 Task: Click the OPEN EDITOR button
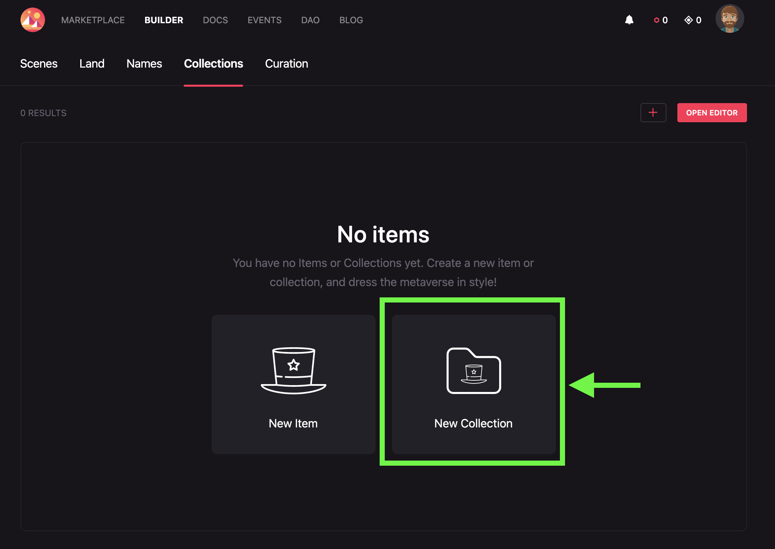tap(712, 113)
